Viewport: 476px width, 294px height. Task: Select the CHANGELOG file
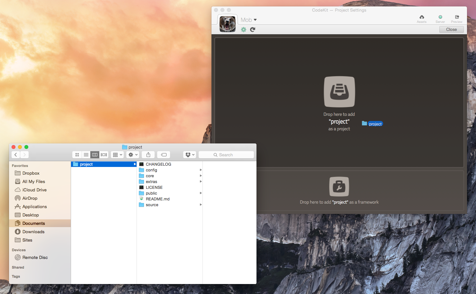(170, 164)
